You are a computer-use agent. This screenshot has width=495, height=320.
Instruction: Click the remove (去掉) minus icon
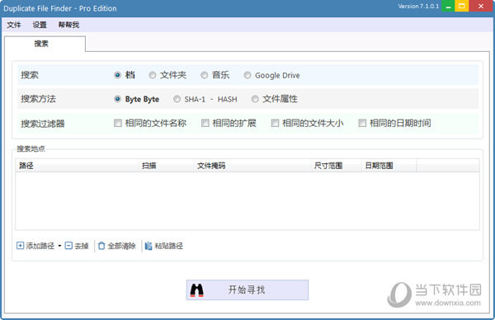[68, 246]
